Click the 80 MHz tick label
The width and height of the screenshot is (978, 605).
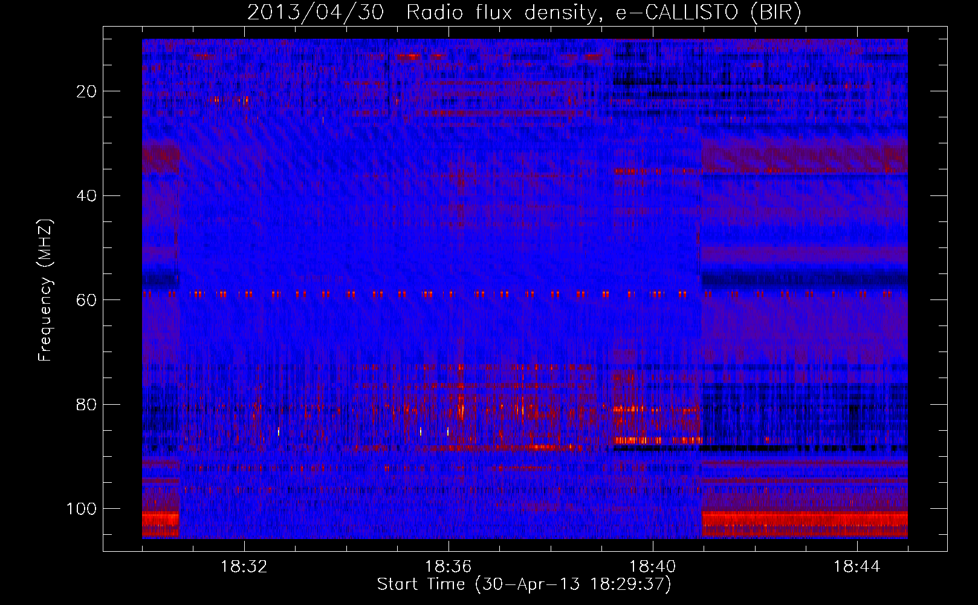click(87, 405)
